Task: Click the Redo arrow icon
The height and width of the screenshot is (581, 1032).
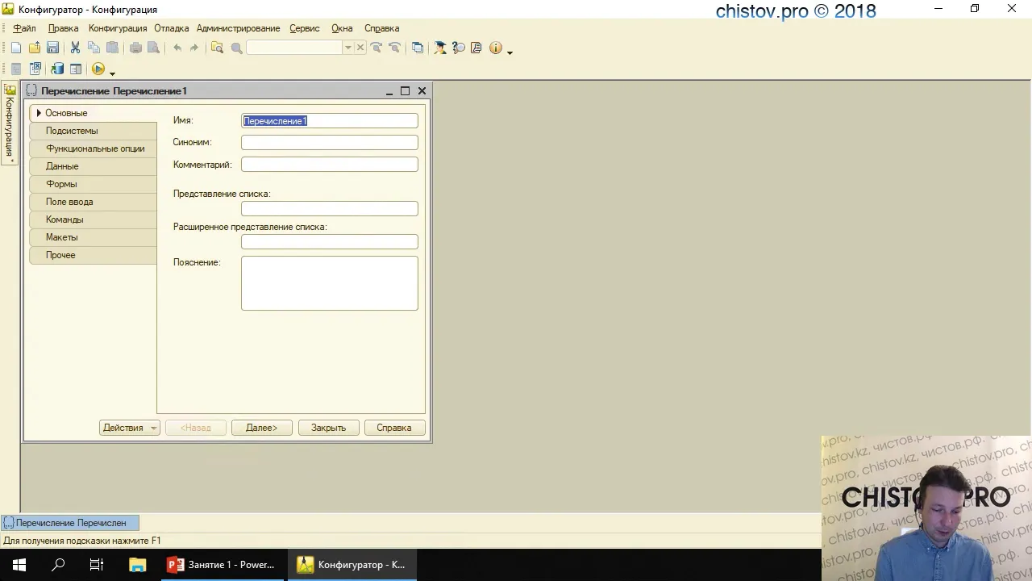Action: pos(194,48)
